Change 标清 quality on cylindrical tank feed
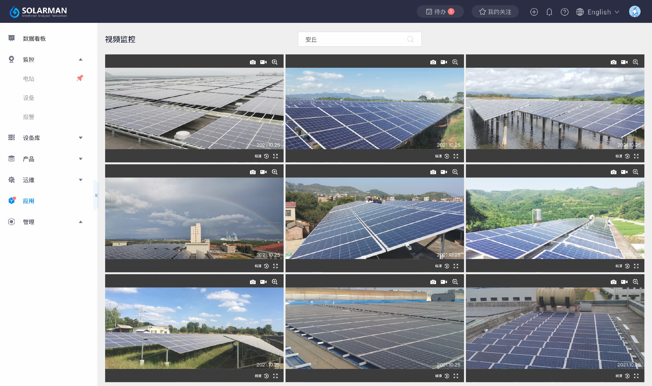Viewport: 652px width, 386px height. tap(619, 376)
